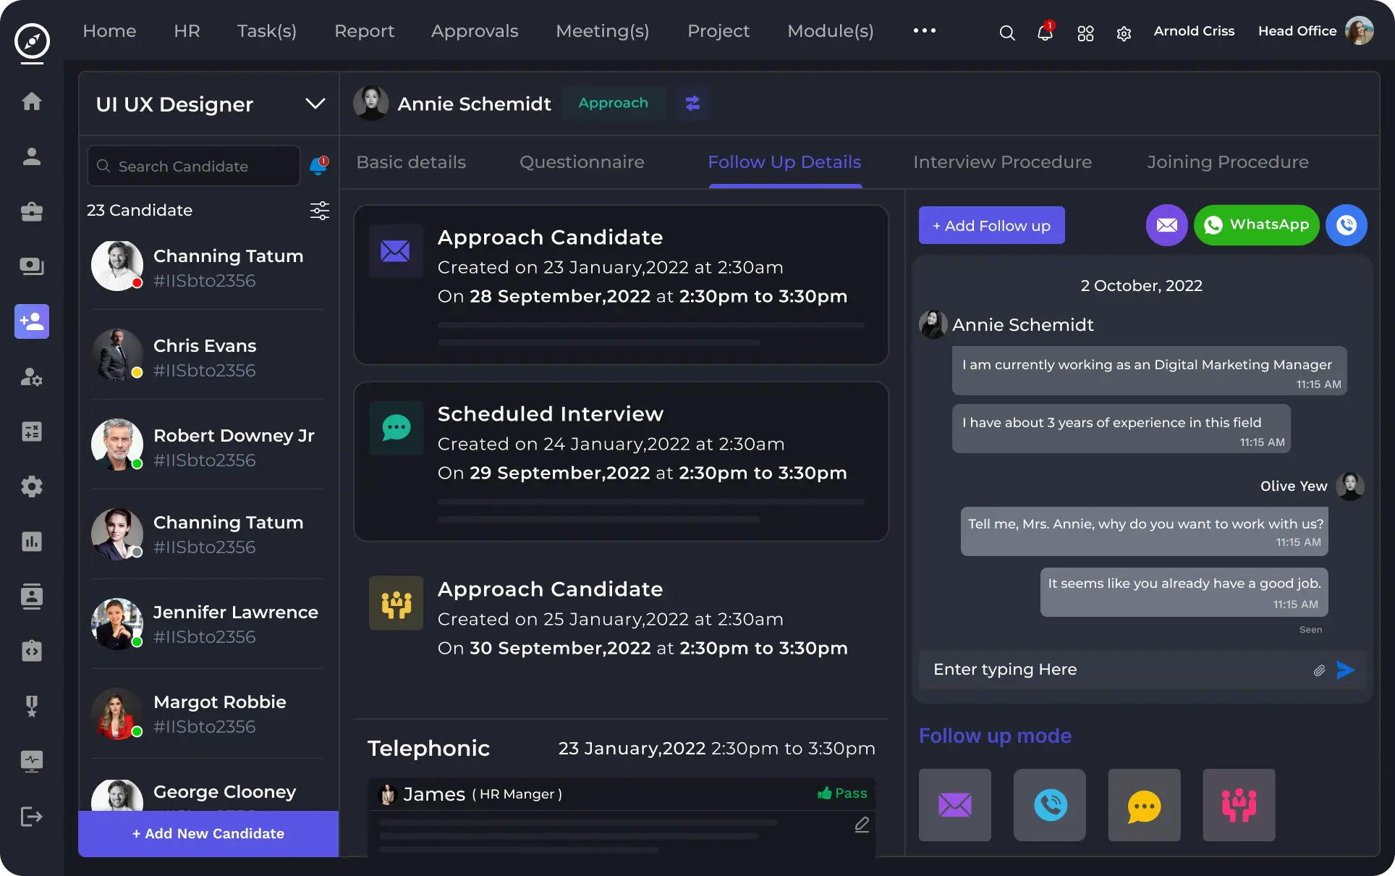Click the candidate filter sliders icon
This screenshot has height=876, width=1395.
[x=319, y=211]
